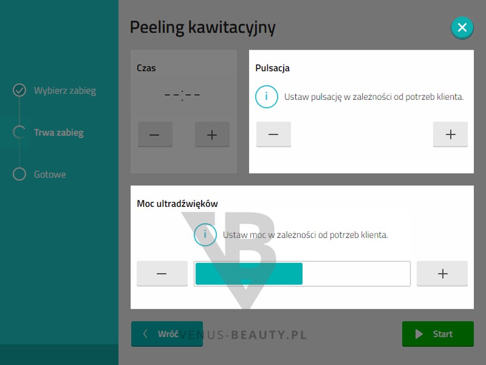Click the Wybierz zabieg checkmark circle
This screenshot has height=365, width=486.
(x=19, y=90)
